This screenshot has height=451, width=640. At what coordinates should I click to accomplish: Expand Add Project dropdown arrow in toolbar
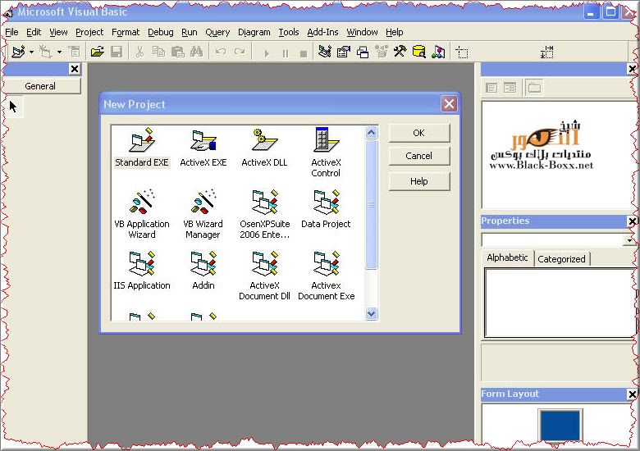[31, 52]
